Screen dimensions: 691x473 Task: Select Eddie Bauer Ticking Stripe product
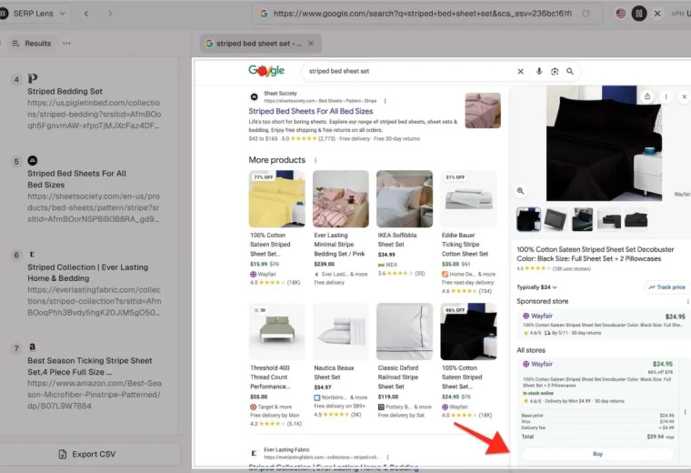tap(468, 232)
